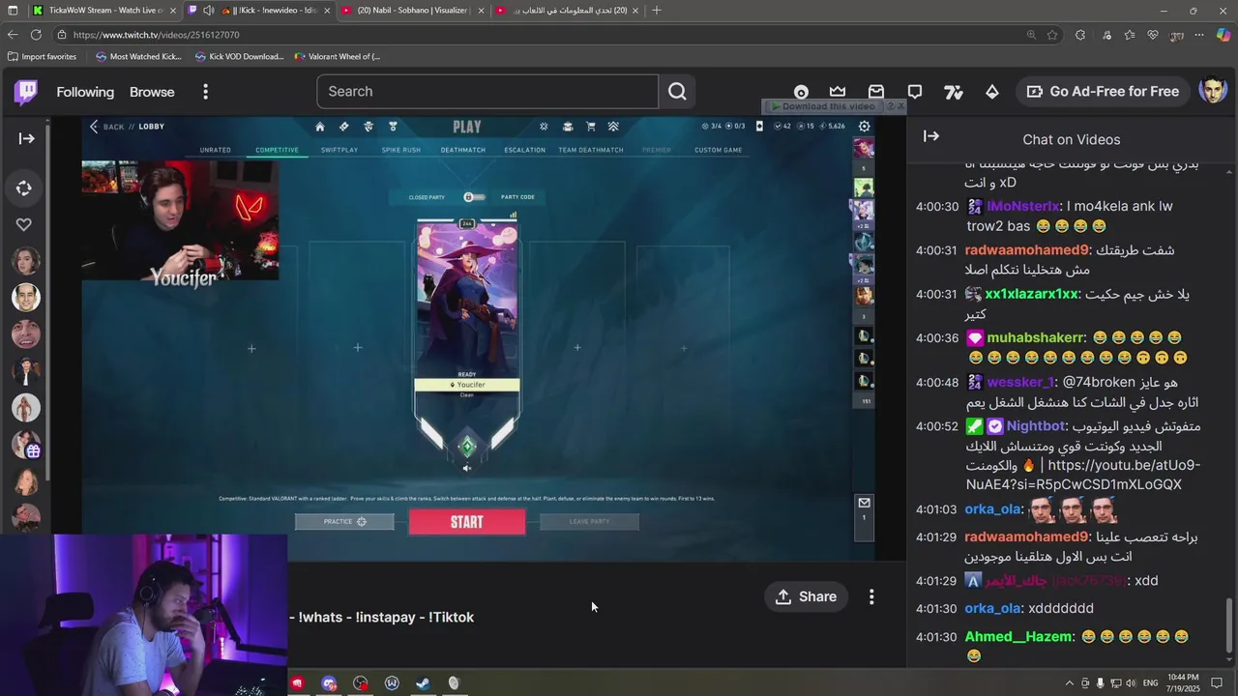This screenshot has height=696, width=1238.
Task: Open the Prime loot crown icon
Action: pos(838,92)
